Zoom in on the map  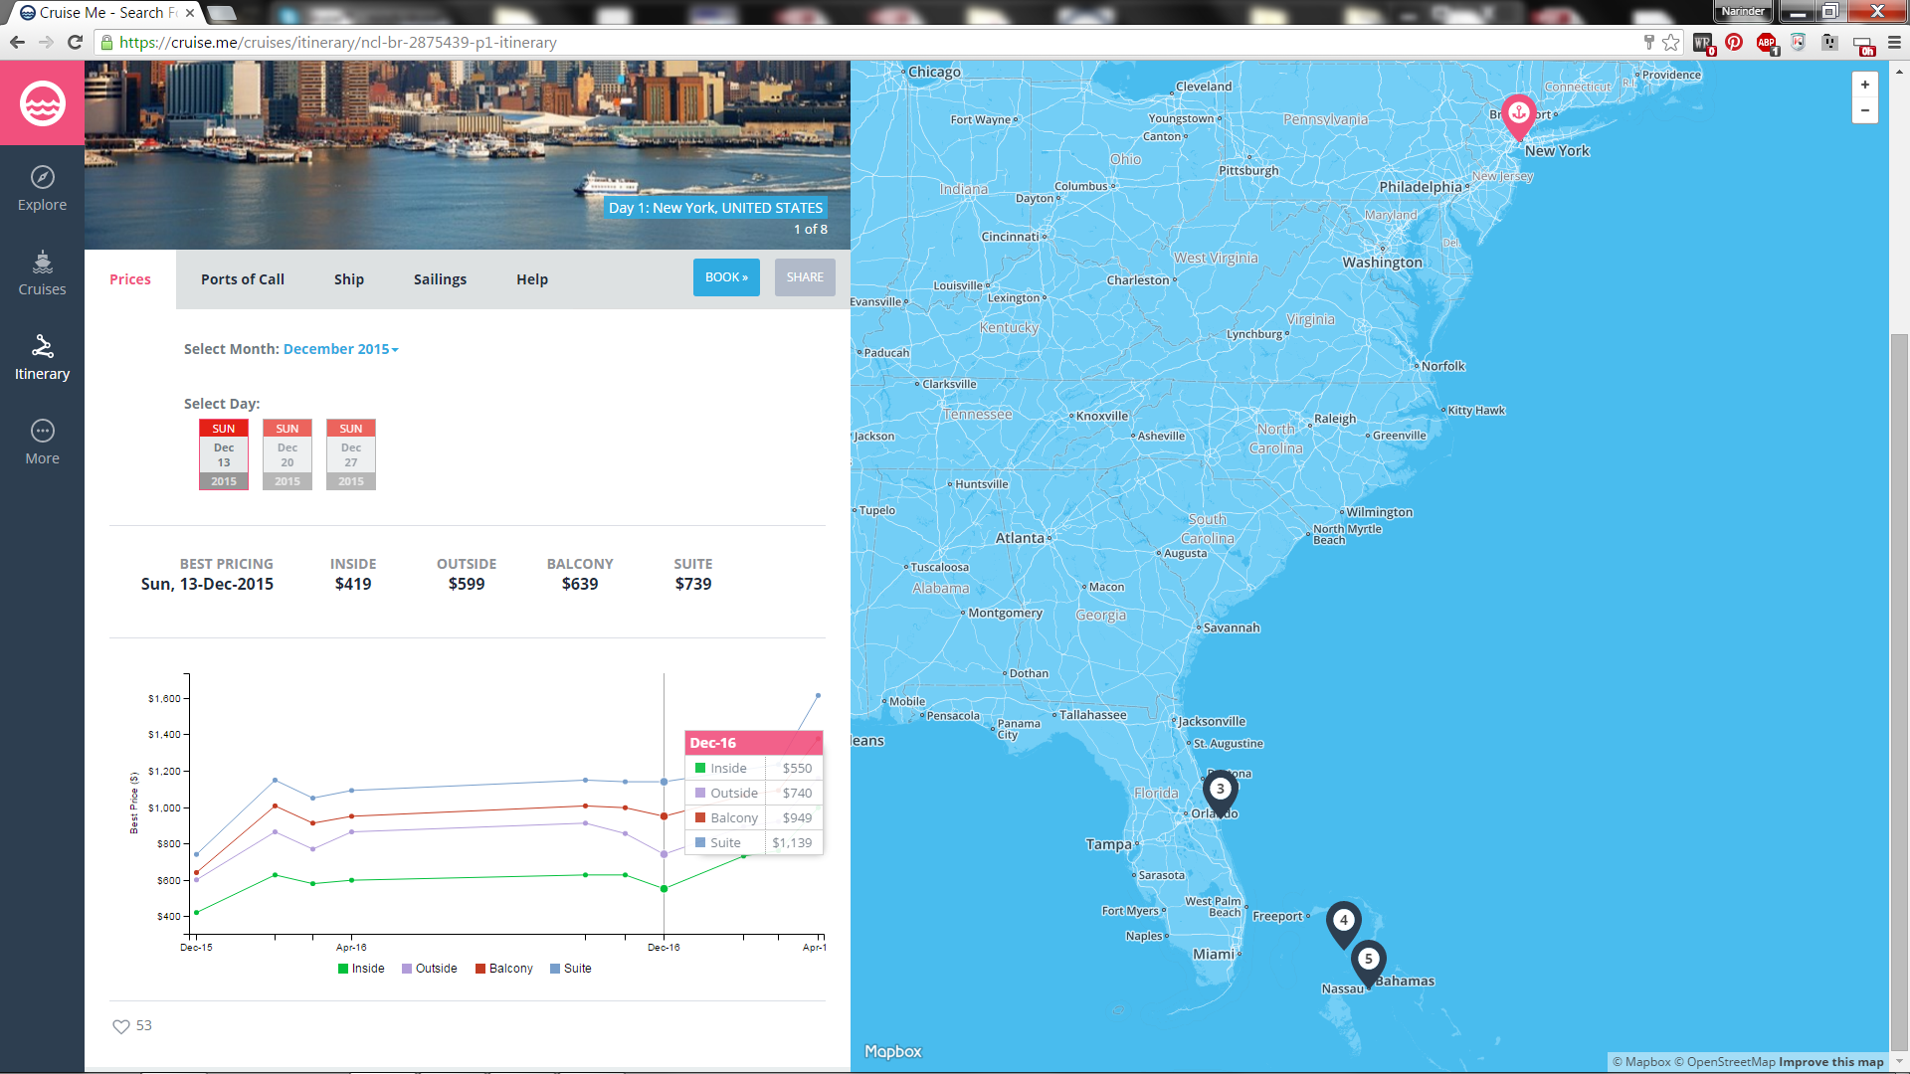pyautogui.click(x=1864, y=86)
